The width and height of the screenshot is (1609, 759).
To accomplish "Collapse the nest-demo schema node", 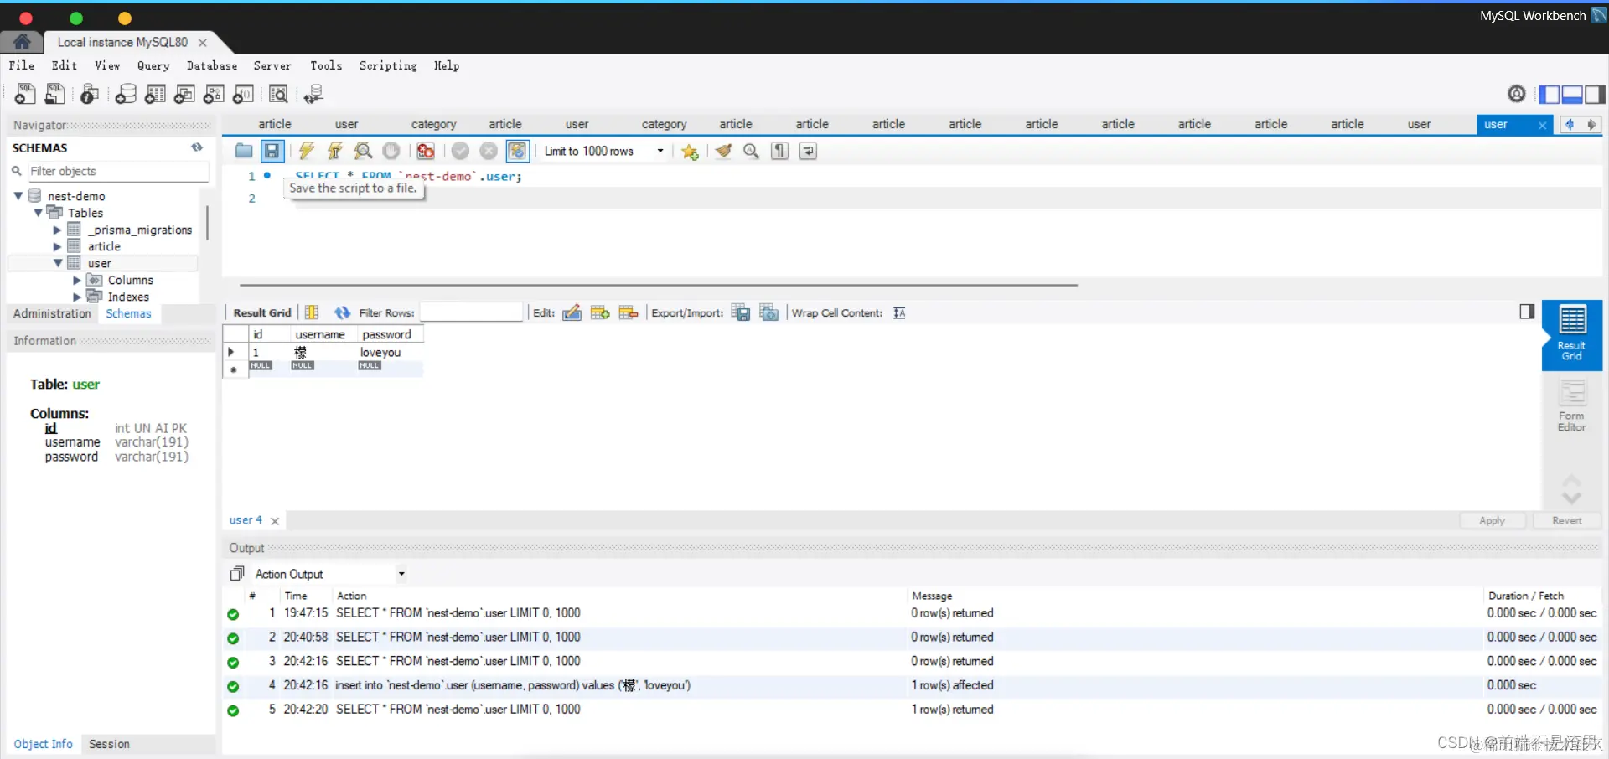I will pyautogui.click(x=18, y=195).
